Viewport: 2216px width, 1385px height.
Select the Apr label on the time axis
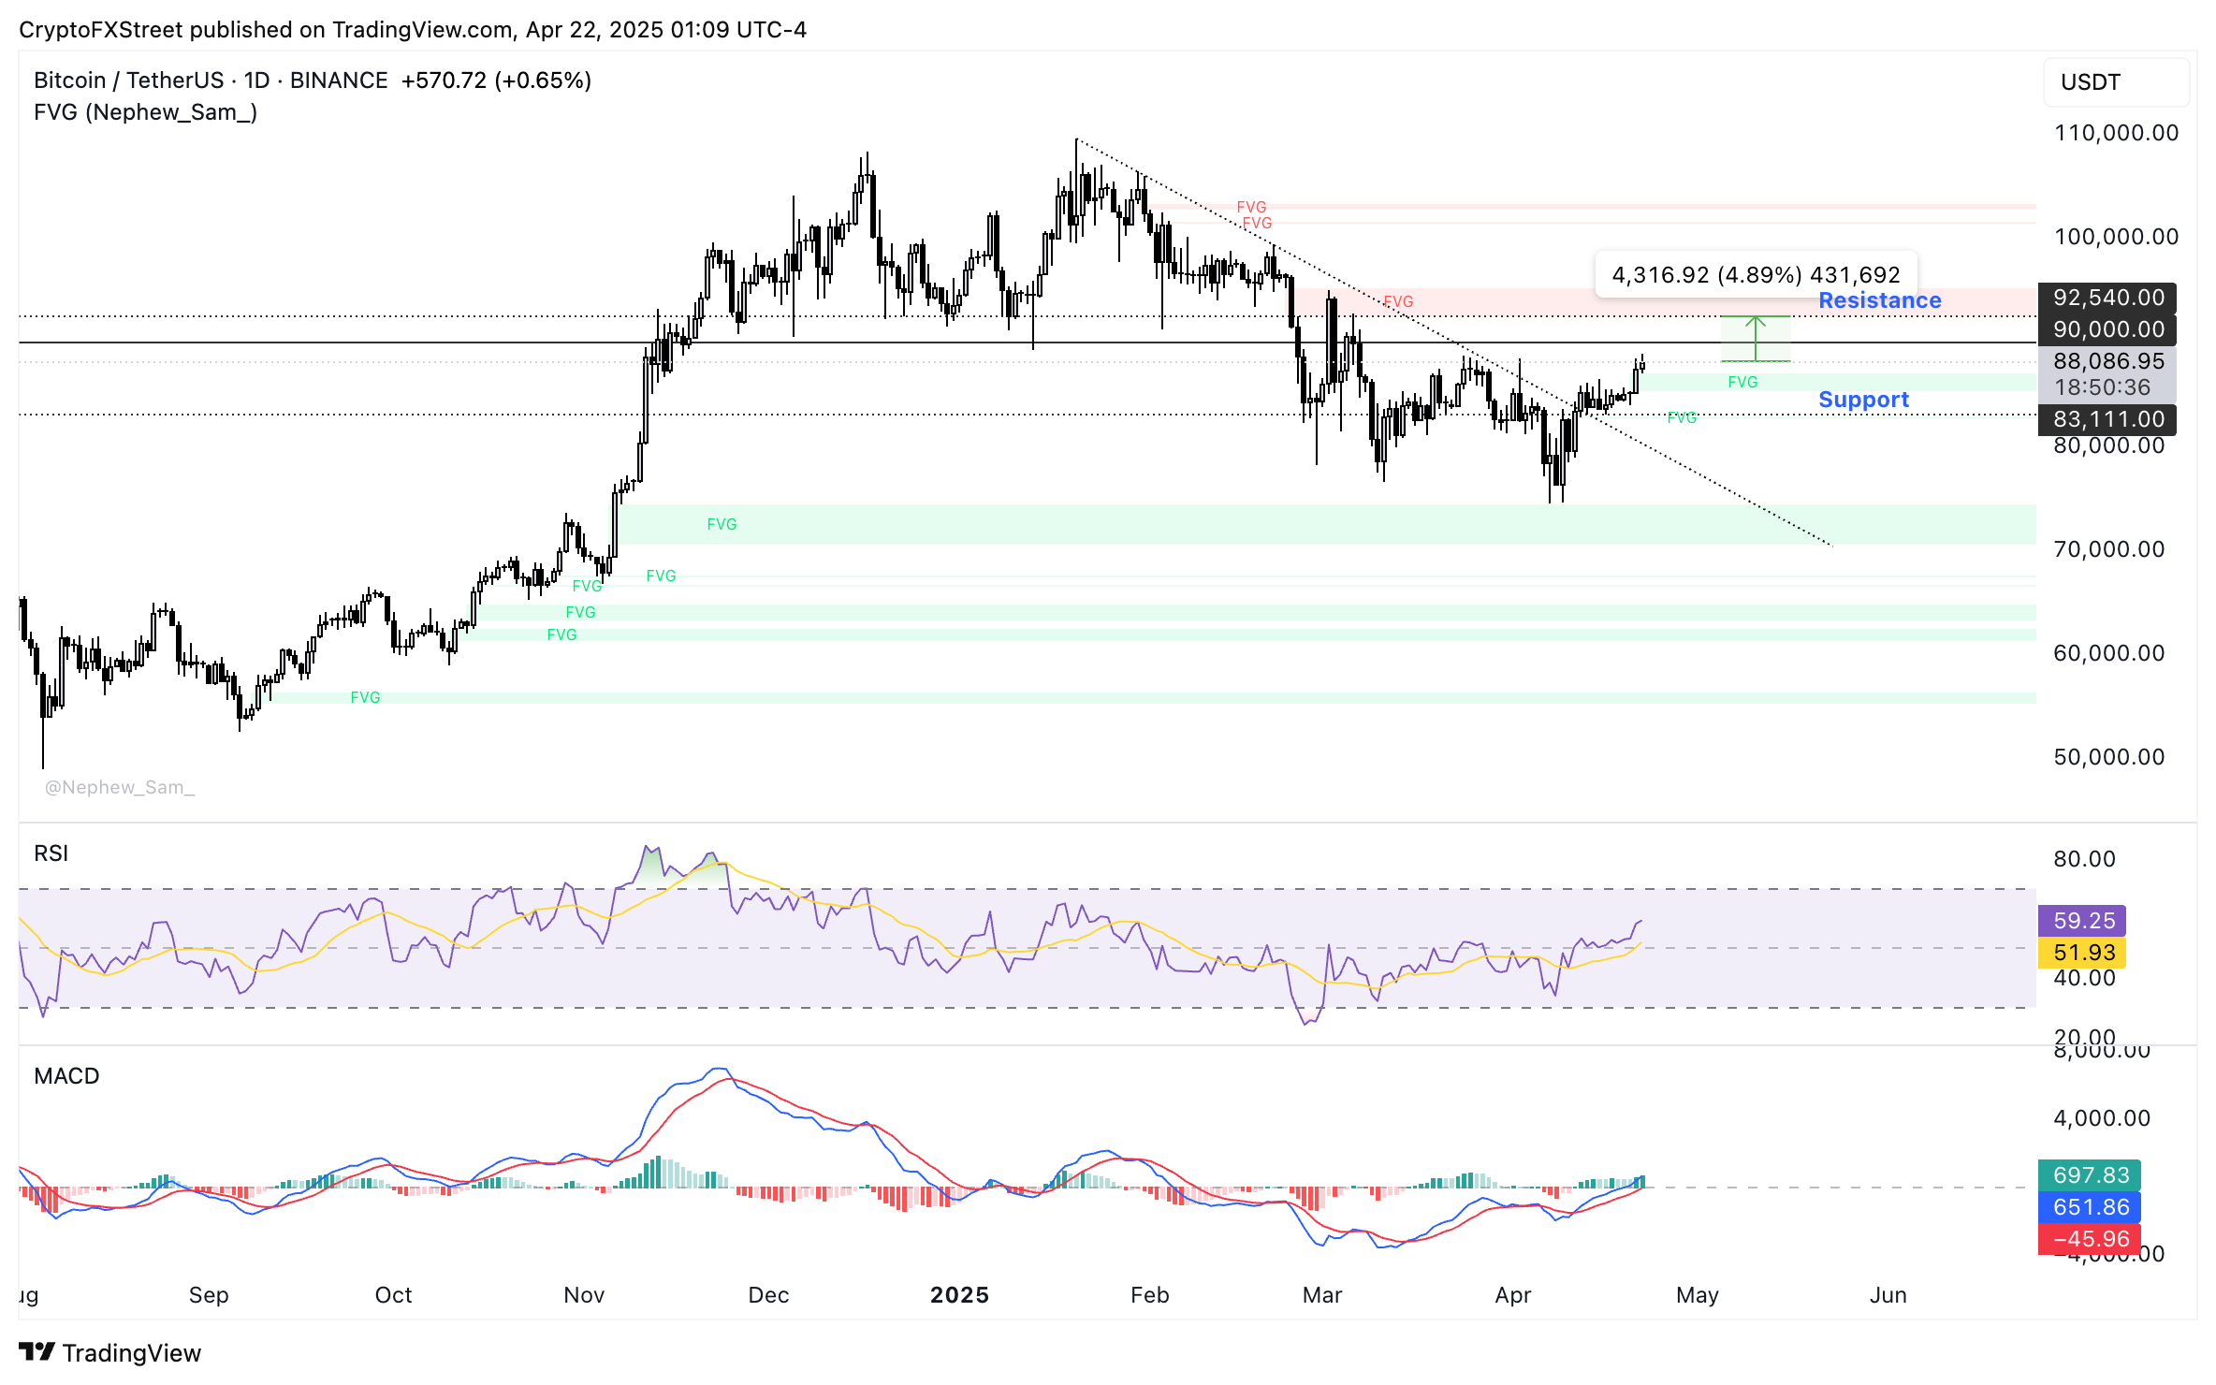pos(1513,1295)
